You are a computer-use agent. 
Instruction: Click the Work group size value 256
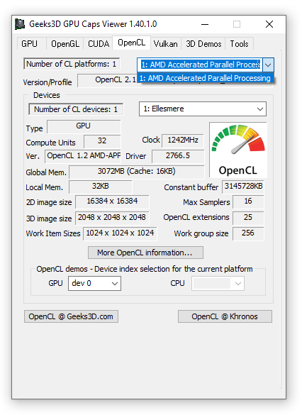248,233
